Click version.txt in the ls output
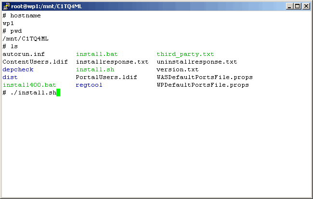Screen dimensions: 313x199 pos(178,70)
